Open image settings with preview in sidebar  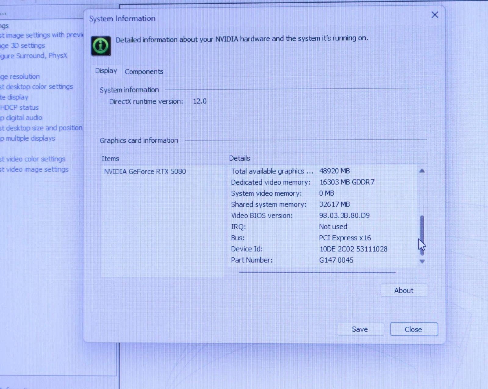[x=41, y=35]
